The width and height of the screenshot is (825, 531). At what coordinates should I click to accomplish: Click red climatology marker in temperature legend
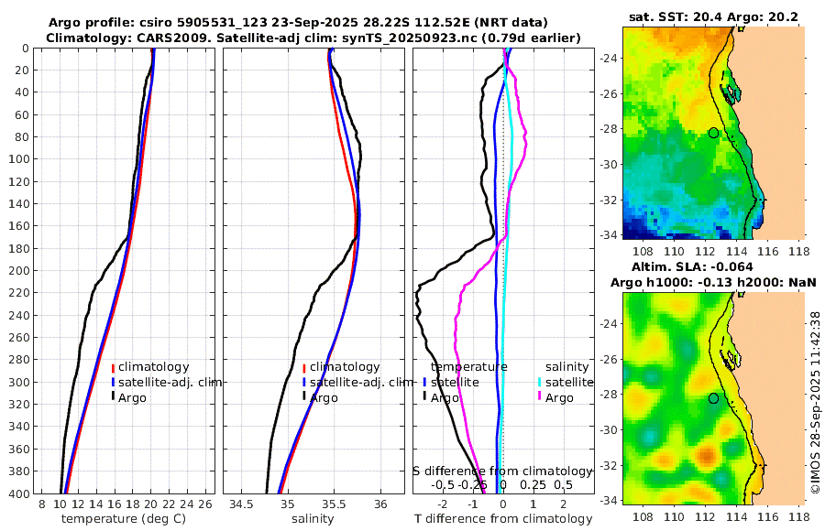(x=113, y=367)
